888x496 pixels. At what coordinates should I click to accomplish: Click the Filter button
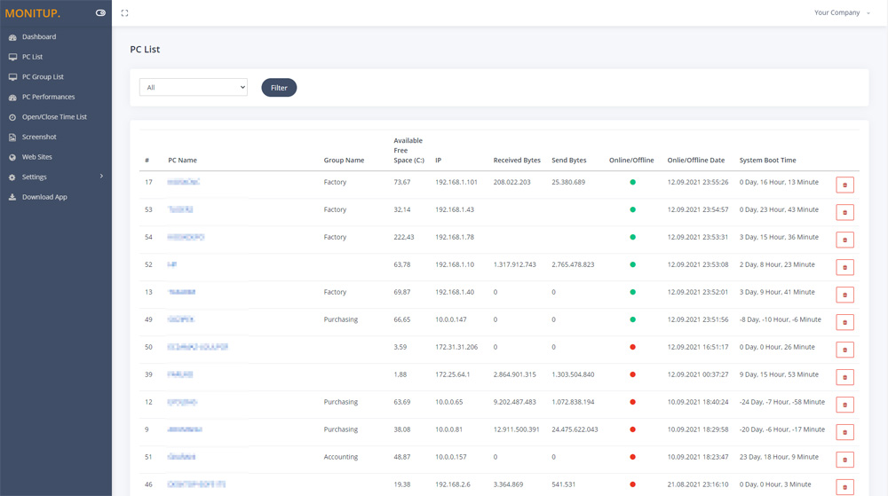coord(279,88)
